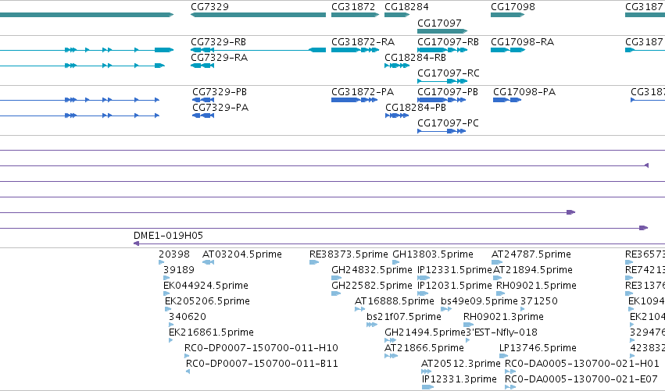
Task: Select EST IP12031.5prime
Action: (454, 286)
